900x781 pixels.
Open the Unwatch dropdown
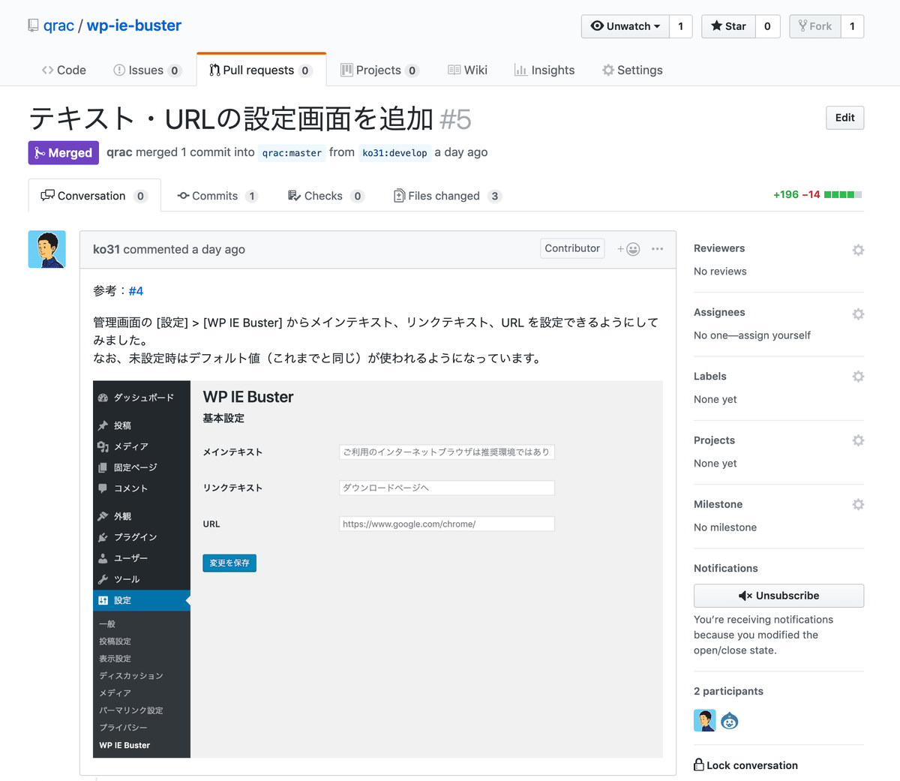625,26
